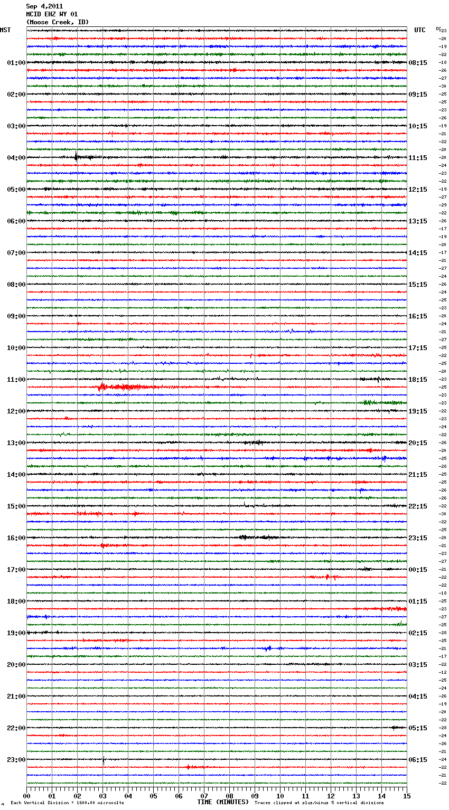Click the 12:15 UTC time label
The width and height of the screenshot is (449, 810).
[x=418, y=190]
